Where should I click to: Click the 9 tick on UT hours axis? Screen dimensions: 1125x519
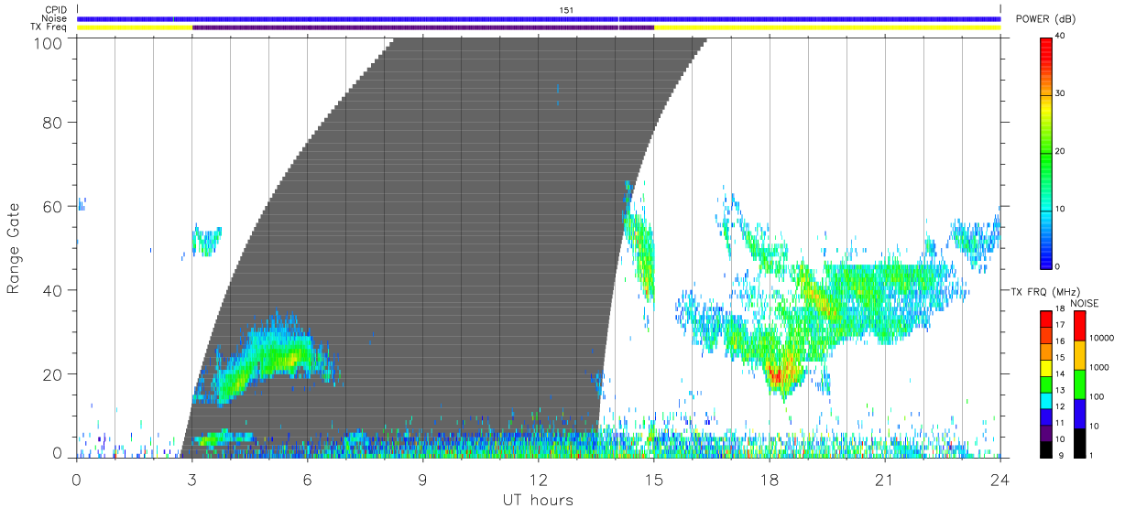click(422, 480)
